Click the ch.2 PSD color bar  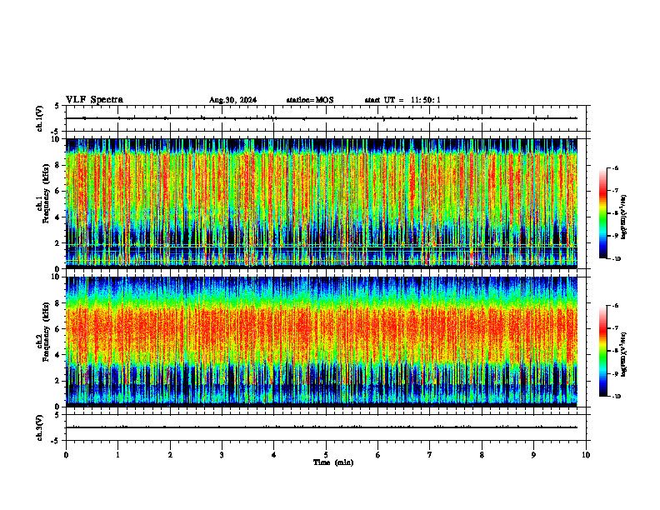pyautogui.click(x=602, y=351)
